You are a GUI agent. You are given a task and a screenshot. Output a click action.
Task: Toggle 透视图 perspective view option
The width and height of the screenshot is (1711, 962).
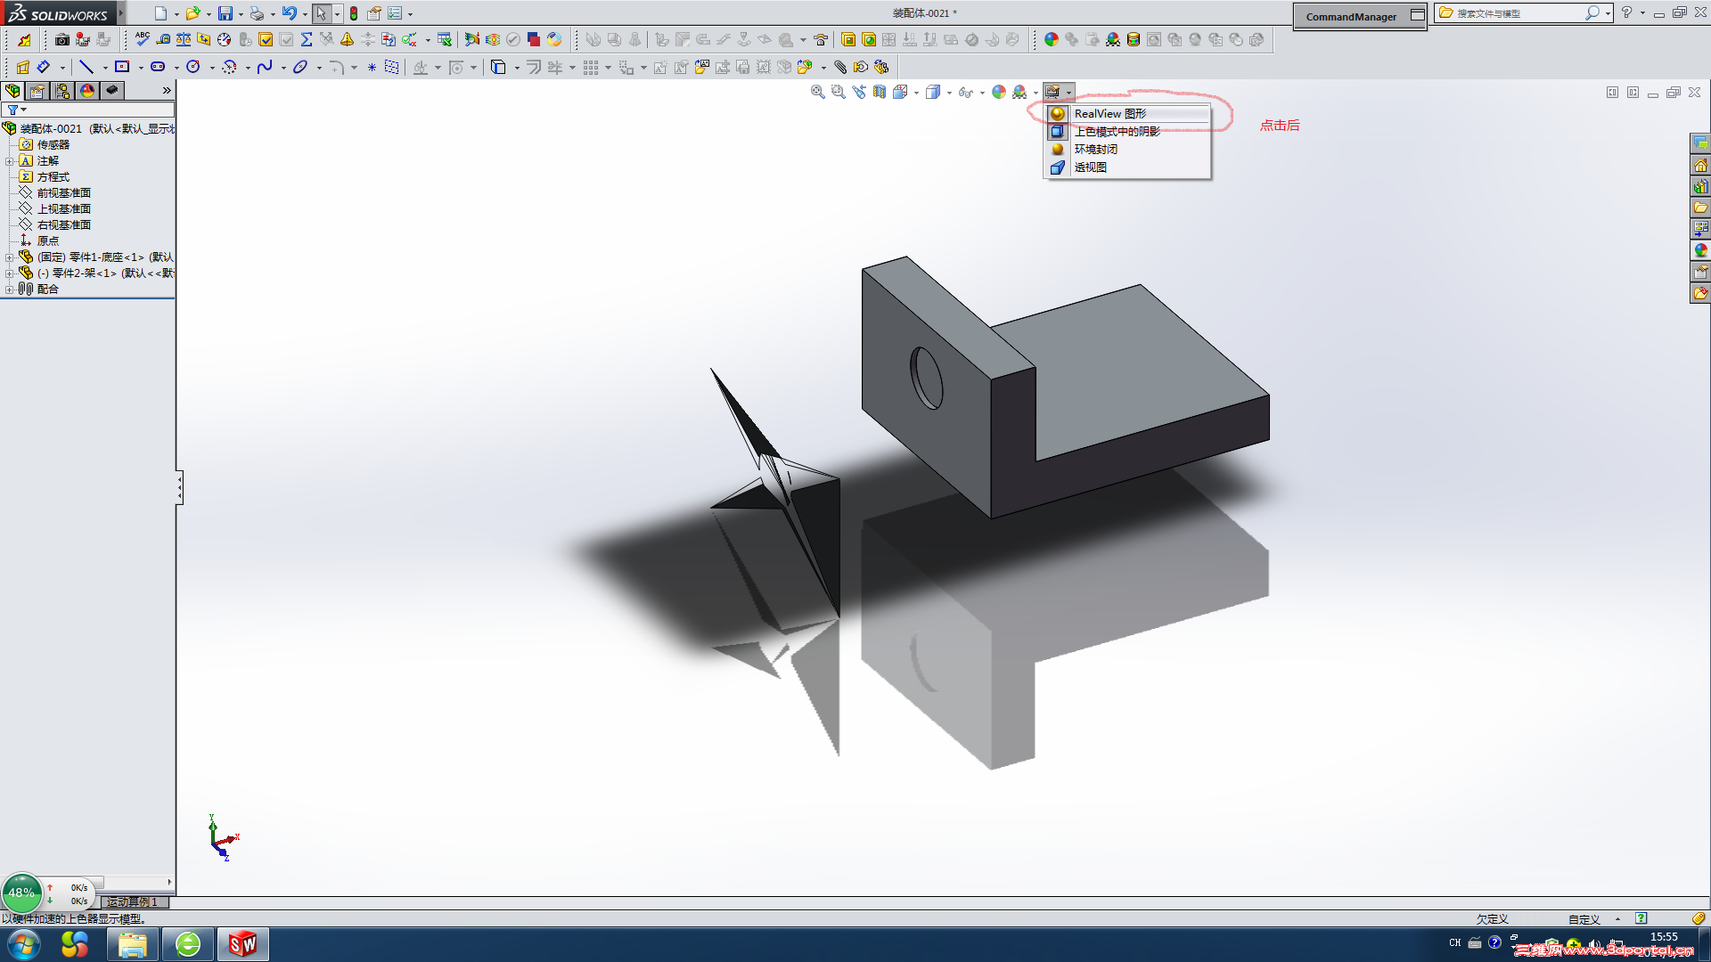click(1090, 167)
